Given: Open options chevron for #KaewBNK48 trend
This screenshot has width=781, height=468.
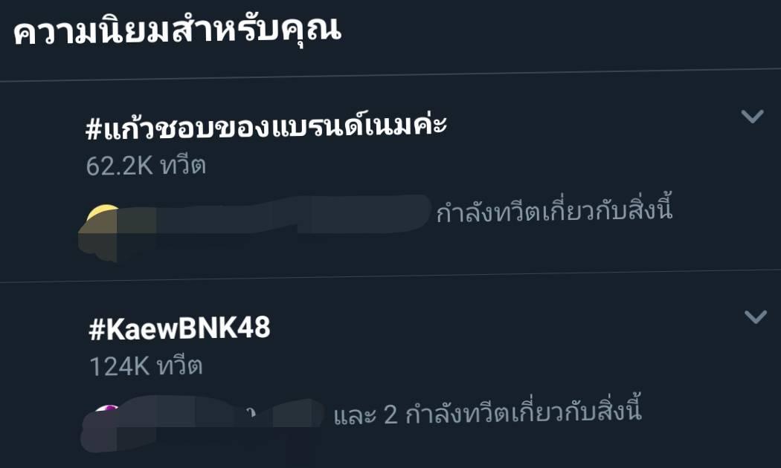Looking at the screenshot, I should (x=756, y=316).
